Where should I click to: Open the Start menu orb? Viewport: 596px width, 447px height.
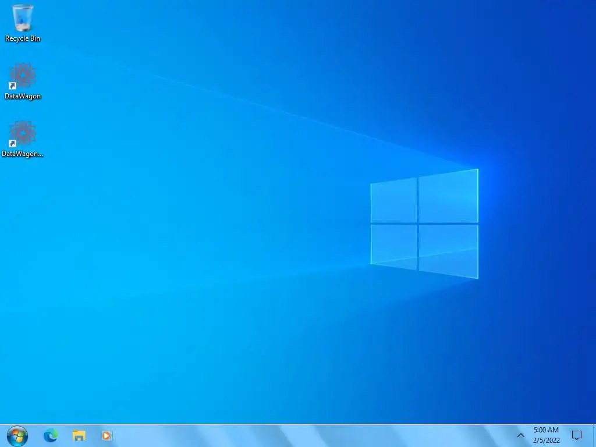(17, 435)
